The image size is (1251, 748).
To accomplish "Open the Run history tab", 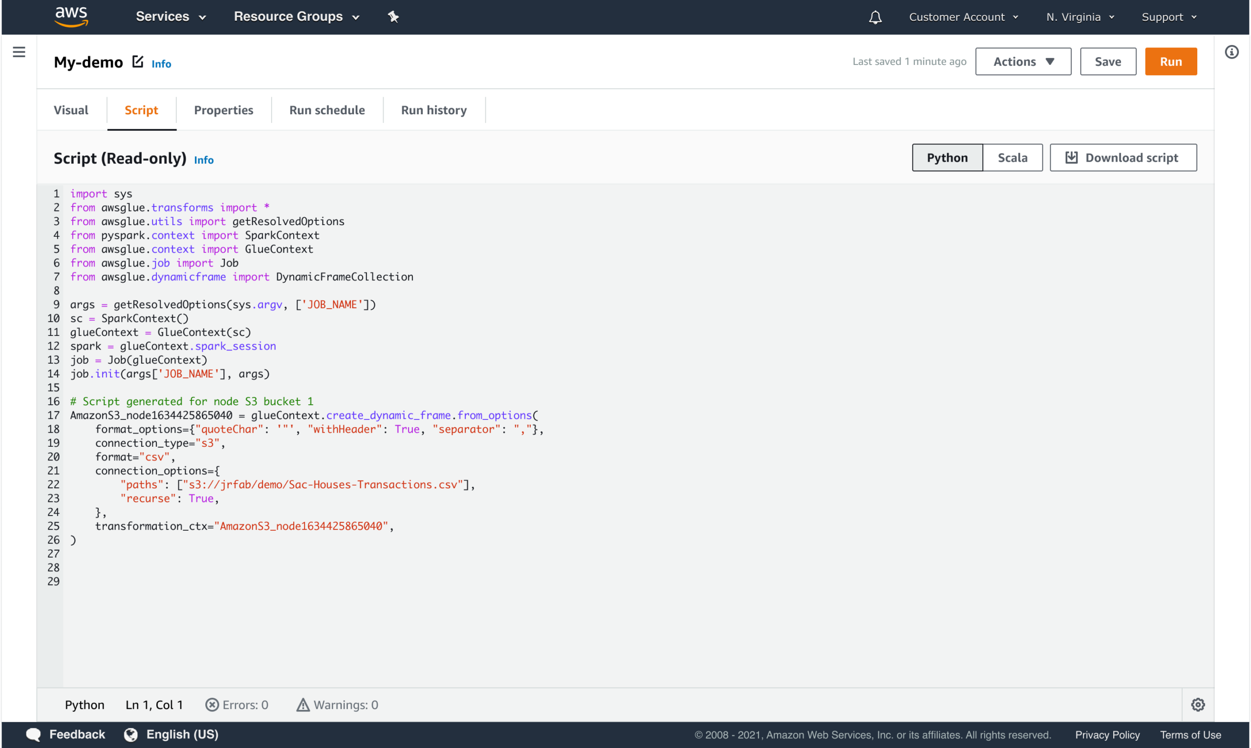I will click(x=434, y=110).
